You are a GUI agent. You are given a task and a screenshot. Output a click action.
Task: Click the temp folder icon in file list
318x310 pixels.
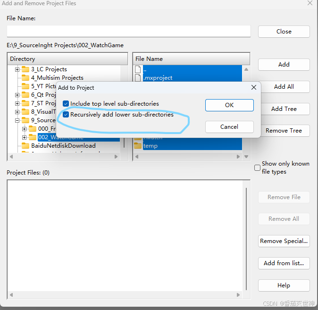(138, 146)
